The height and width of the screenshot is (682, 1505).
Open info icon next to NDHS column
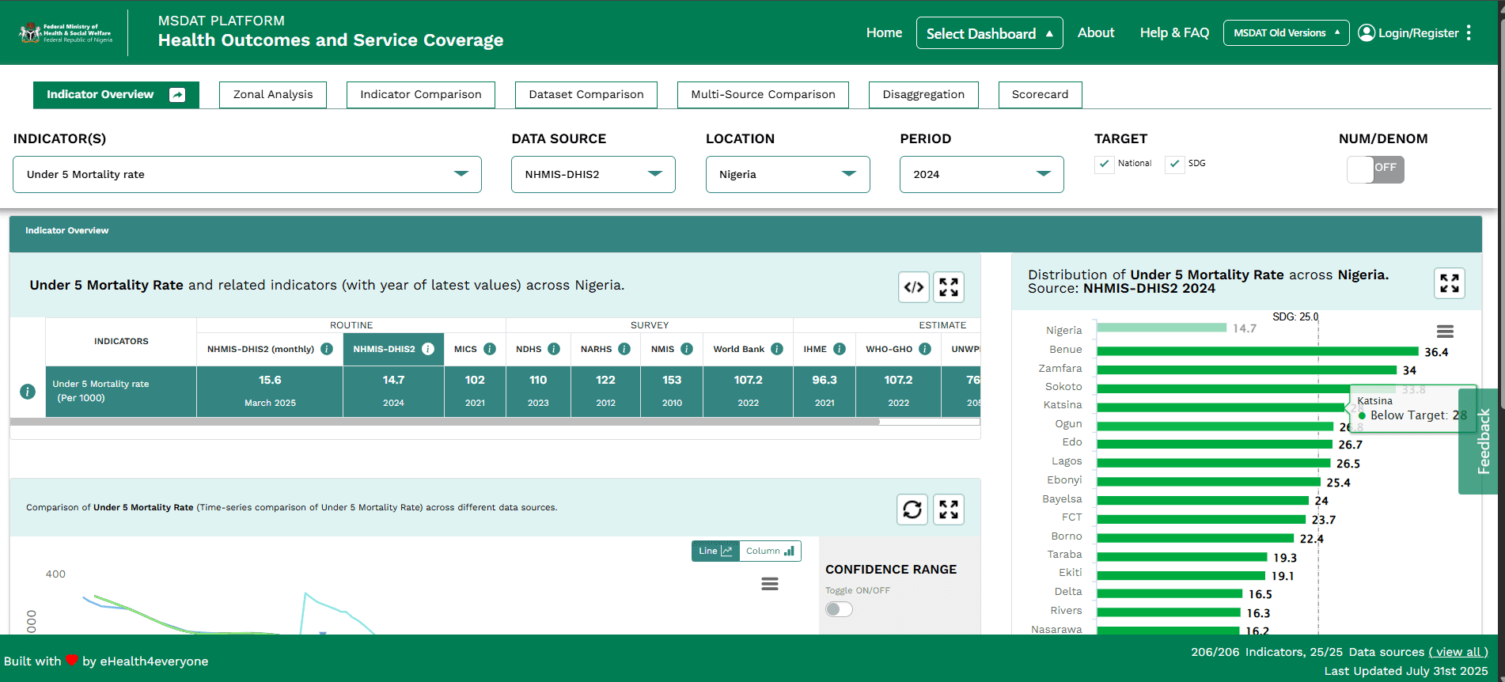[x=554, y=349]
